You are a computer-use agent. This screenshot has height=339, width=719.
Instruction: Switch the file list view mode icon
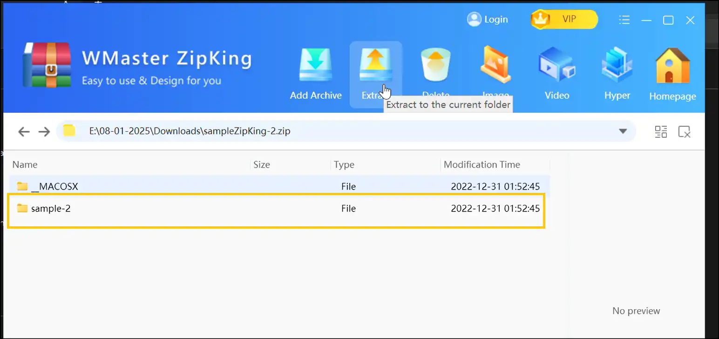tap(661, 132)
